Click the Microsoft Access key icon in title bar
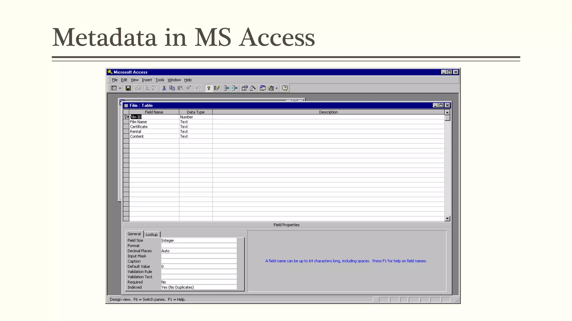572x321 pixels. [x=110, y=72]
